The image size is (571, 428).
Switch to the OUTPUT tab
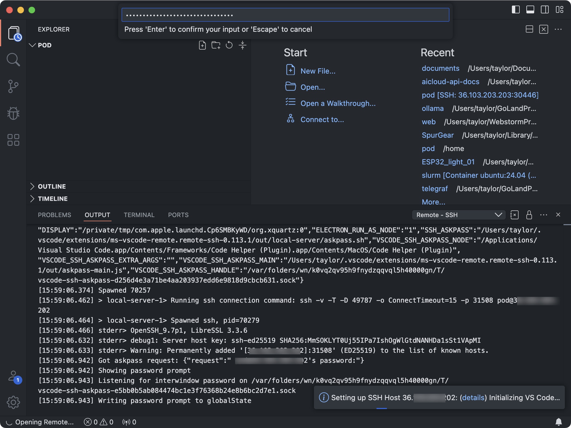click(x=97, y=215)
